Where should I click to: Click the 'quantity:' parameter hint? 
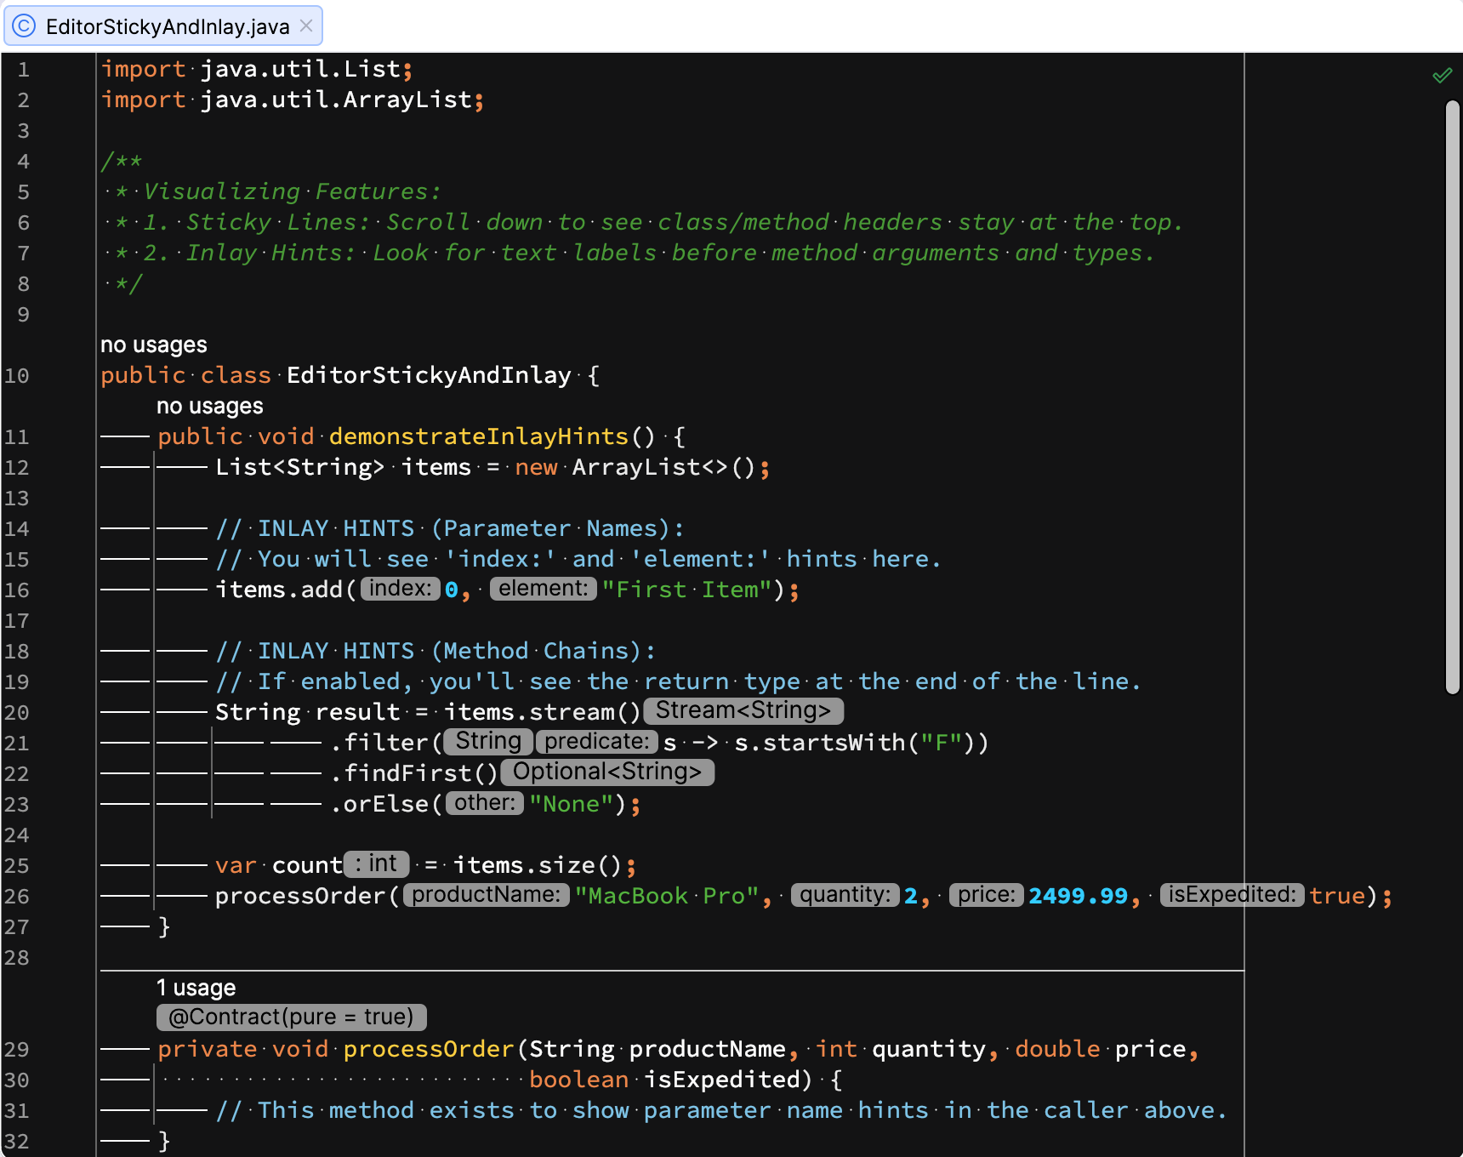845,895
